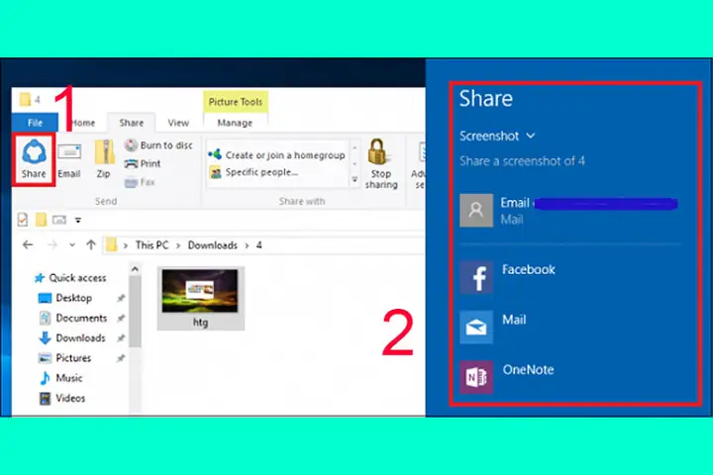Click the Rename icon in the quick access toolbar
The width and height of the screenshot is (713, 475).
(59, 220)
